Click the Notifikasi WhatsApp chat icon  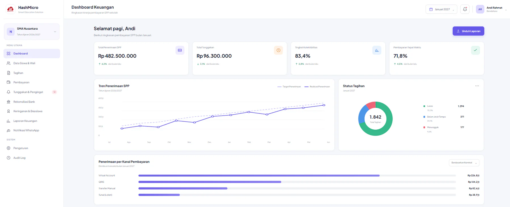click(x=8, y=130)
